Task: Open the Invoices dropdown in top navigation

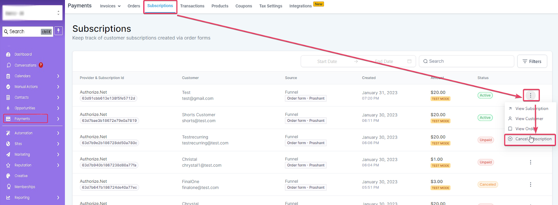Action: [110, 6]
